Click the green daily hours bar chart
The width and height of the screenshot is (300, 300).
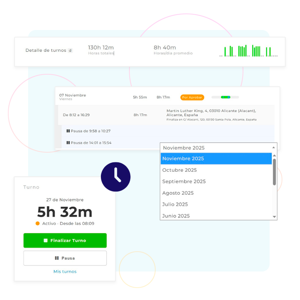coord(248,51)
